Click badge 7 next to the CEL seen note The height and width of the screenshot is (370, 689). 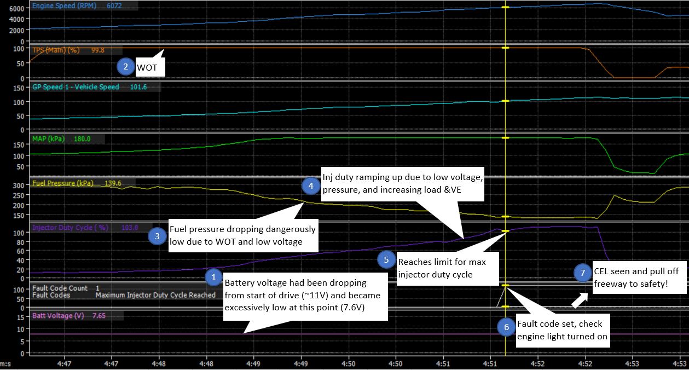[x=583, y=273]
